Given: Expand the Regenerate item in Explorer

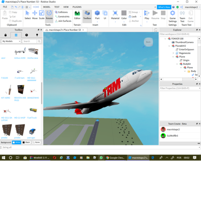Looking at the screenshot, I should pyautogui.click(x=173, y=53).
